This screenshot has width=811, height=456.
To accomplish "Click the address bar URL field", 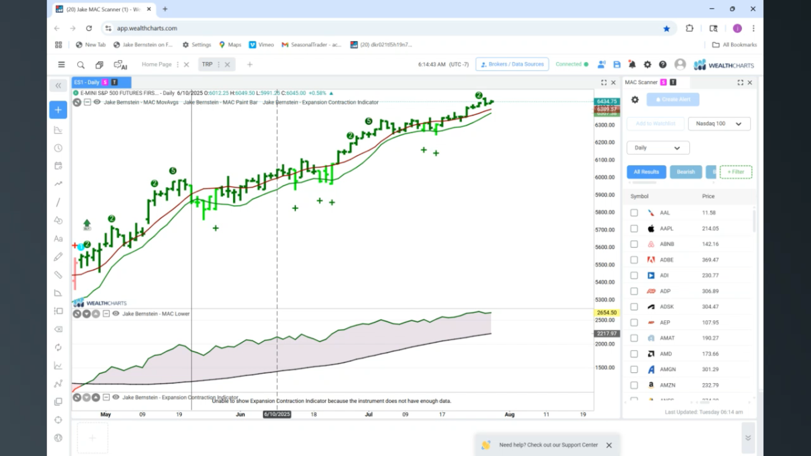I will click(380, 28).
